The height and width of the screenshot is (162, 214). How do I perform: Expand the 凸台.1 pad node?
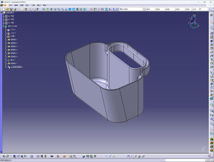[x=6, y=30]
